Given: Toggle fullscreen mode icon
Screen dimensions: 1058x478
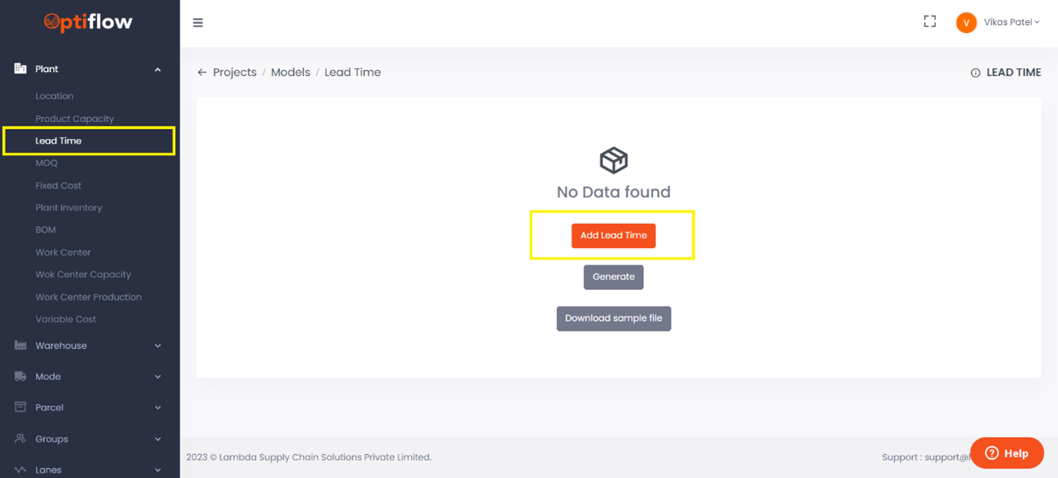Looking at the screenshot, I should coord(930,22).
